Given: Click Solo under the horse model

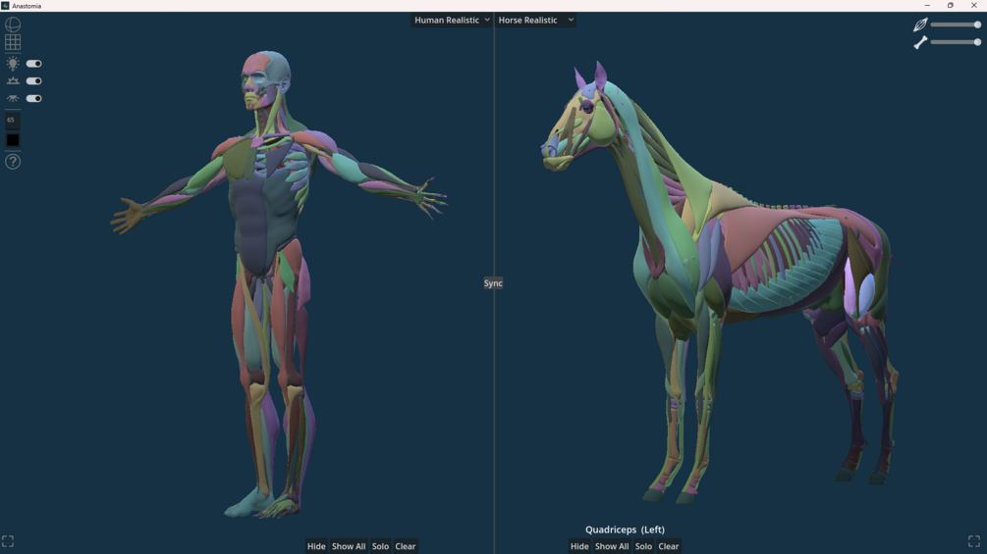Looking at the screenshot, I should click(x=643, y=546).
